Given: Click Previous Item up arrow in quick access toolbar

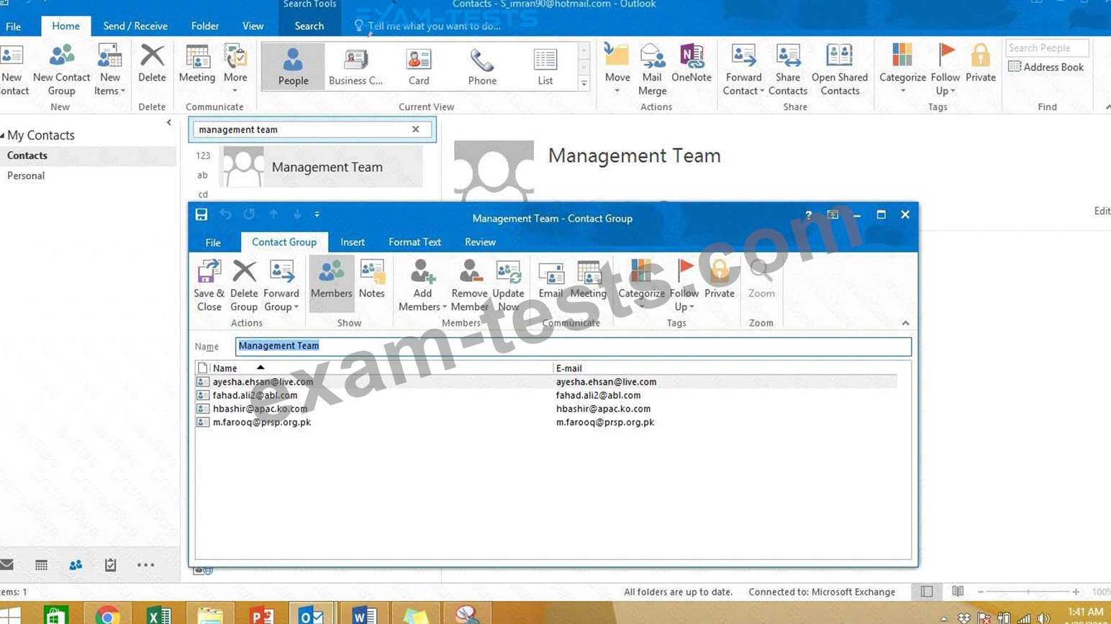Looking at the screenshot, I should click(x=273, y=214).
